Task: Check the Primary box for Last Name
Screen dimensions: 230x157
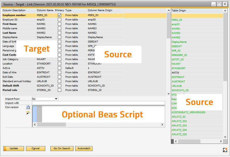Action: coord(59,33)
